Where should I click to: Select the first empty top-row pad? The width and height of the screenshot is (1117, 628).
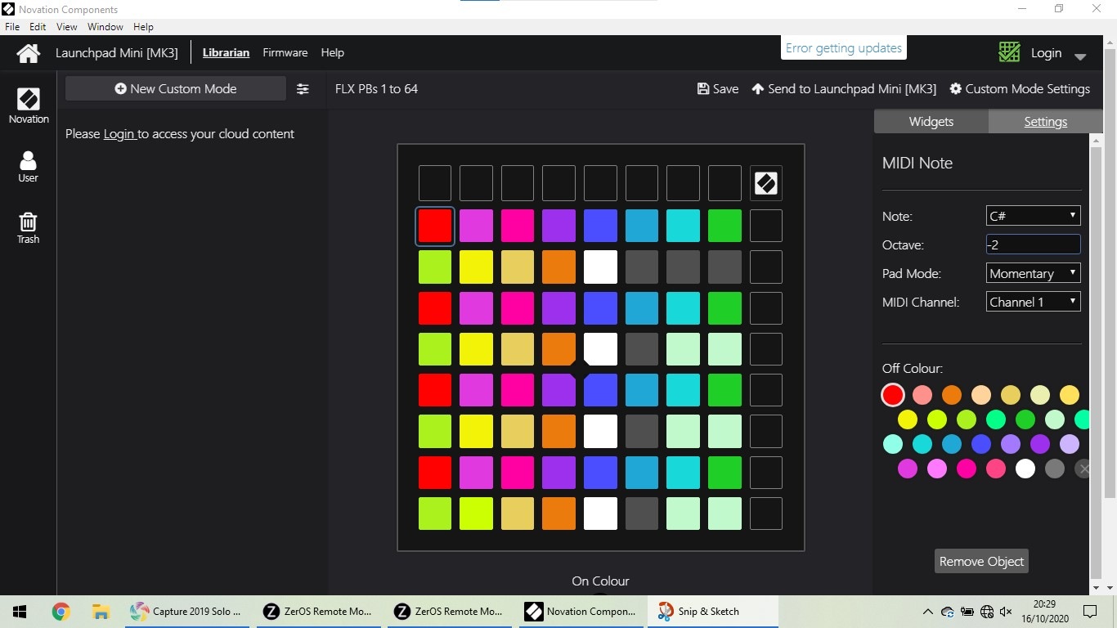click(x=435, y=184)
